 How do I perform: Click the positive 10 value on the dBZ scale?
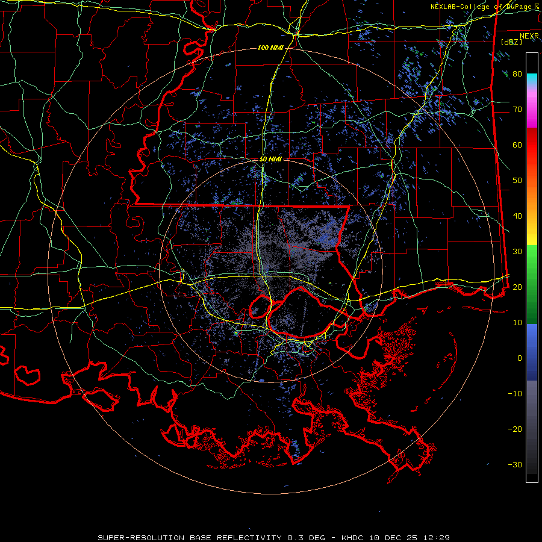click(517, 323)
